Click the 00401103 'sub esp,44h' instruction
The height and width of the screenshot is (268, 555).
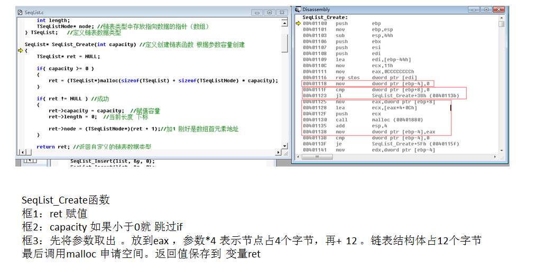click(348, 35)
